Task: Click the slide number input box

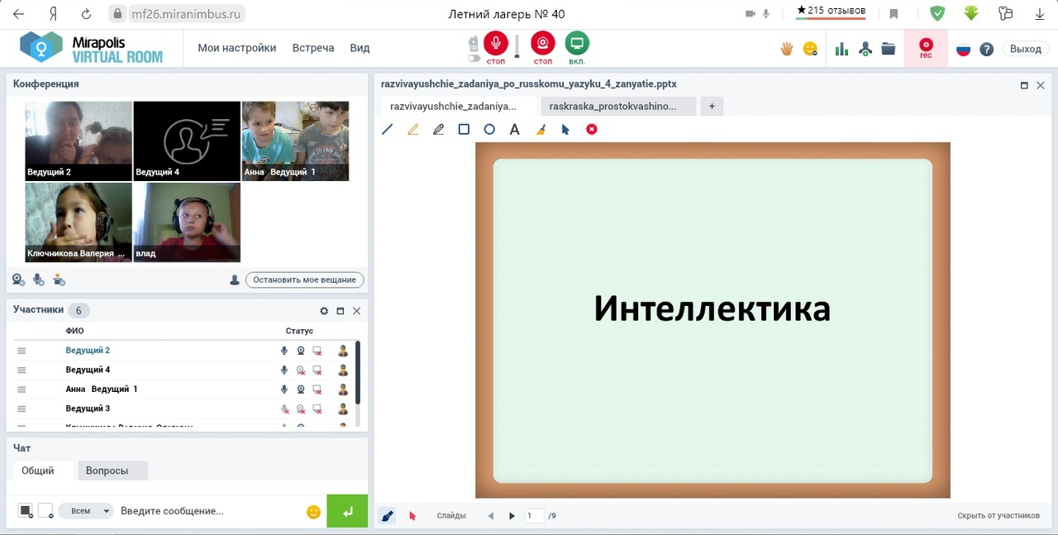Action: pos(535,516)
